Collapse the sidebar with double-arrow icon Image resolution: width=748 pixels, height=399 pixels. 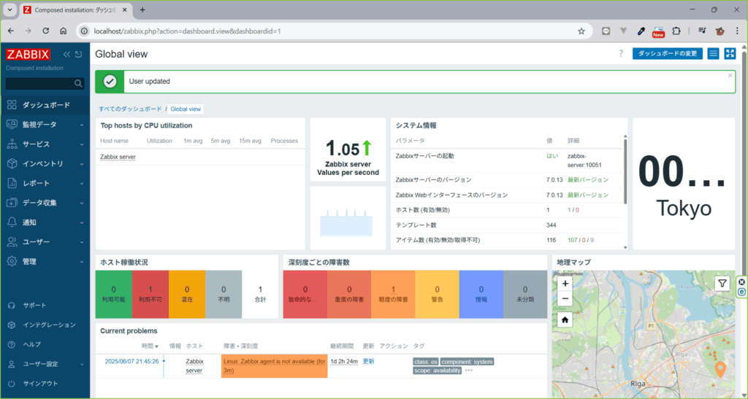point(66,54)
